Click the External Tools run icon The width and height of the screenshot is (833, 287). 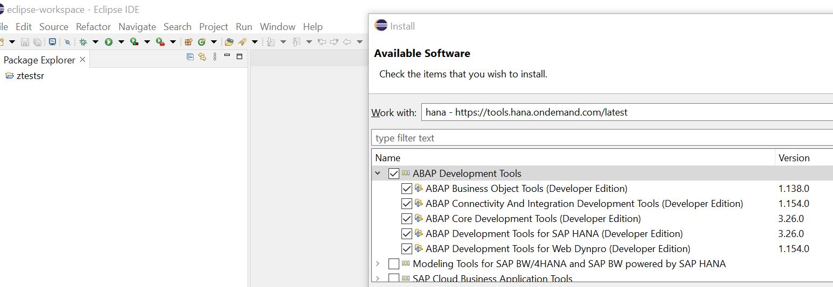pos(160,42)
